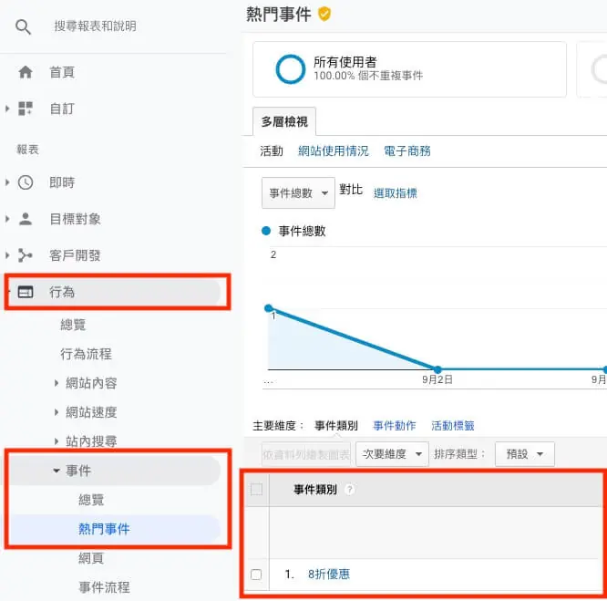
Task: Expand the 網站內容 submenu arrow
Action: pyautogui.click(x=57, y=383)
